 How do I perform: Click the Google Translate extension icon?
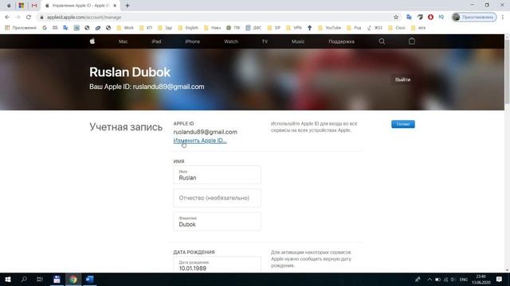409,17
